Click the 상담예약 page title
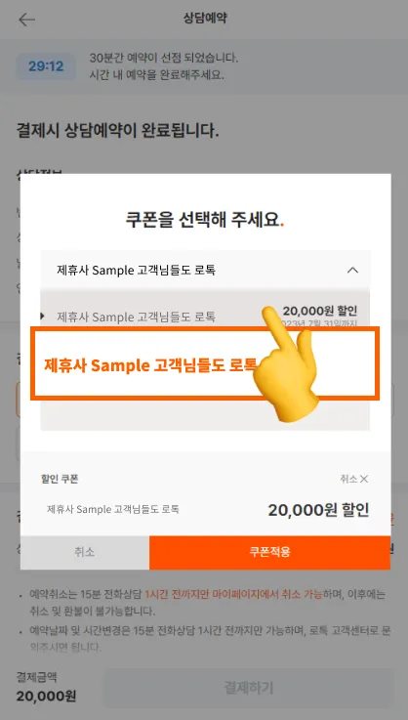Screen dimensions: 408x720 pos(205,19)
